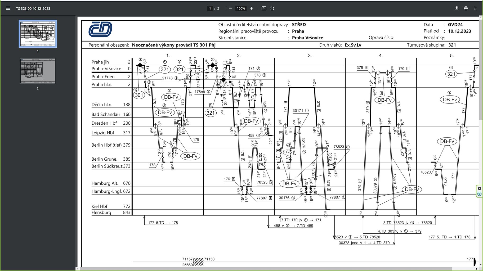
Task: Click the 'GVD24' data value
Action: [x=455, y=25]
